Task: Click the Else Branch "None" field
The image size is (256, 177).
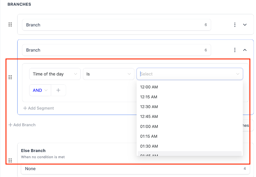Action: pyautogui.click(x=131, y=169)
